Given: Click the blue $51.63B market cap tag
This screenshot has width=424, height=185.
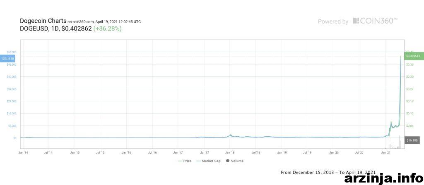Looking at the screenshot, I should pyautogui.click(x=7, y=58).
